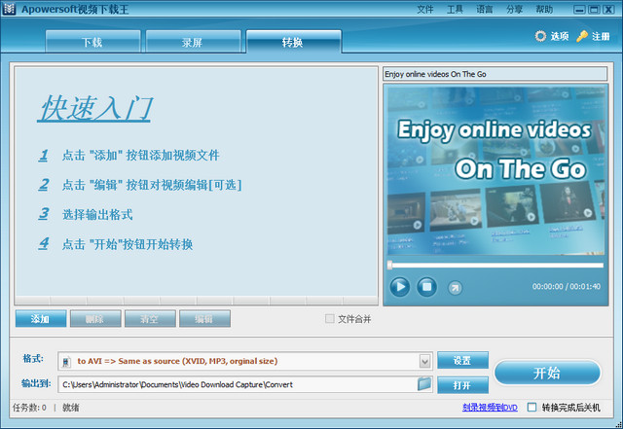Click the 编辑 button
Viewport: 623px width, 429px height.
pyautogui.click(x=204, y=318)
